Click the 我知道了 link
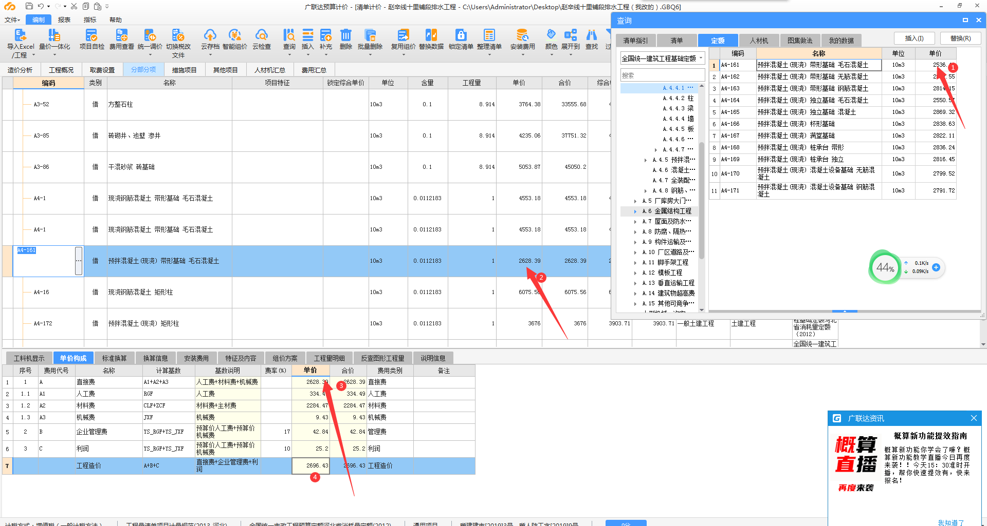Screen dimensions: 987x526 [x=951, y=522]
